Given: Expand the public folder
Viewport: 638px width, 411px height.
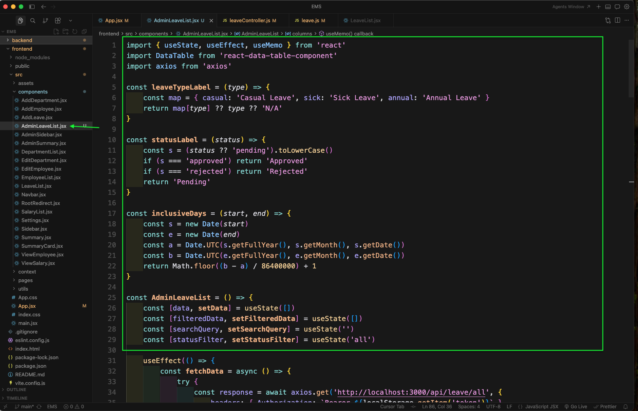Looking at the screenshot, I should pyautogui.click(x=46, y=66).
